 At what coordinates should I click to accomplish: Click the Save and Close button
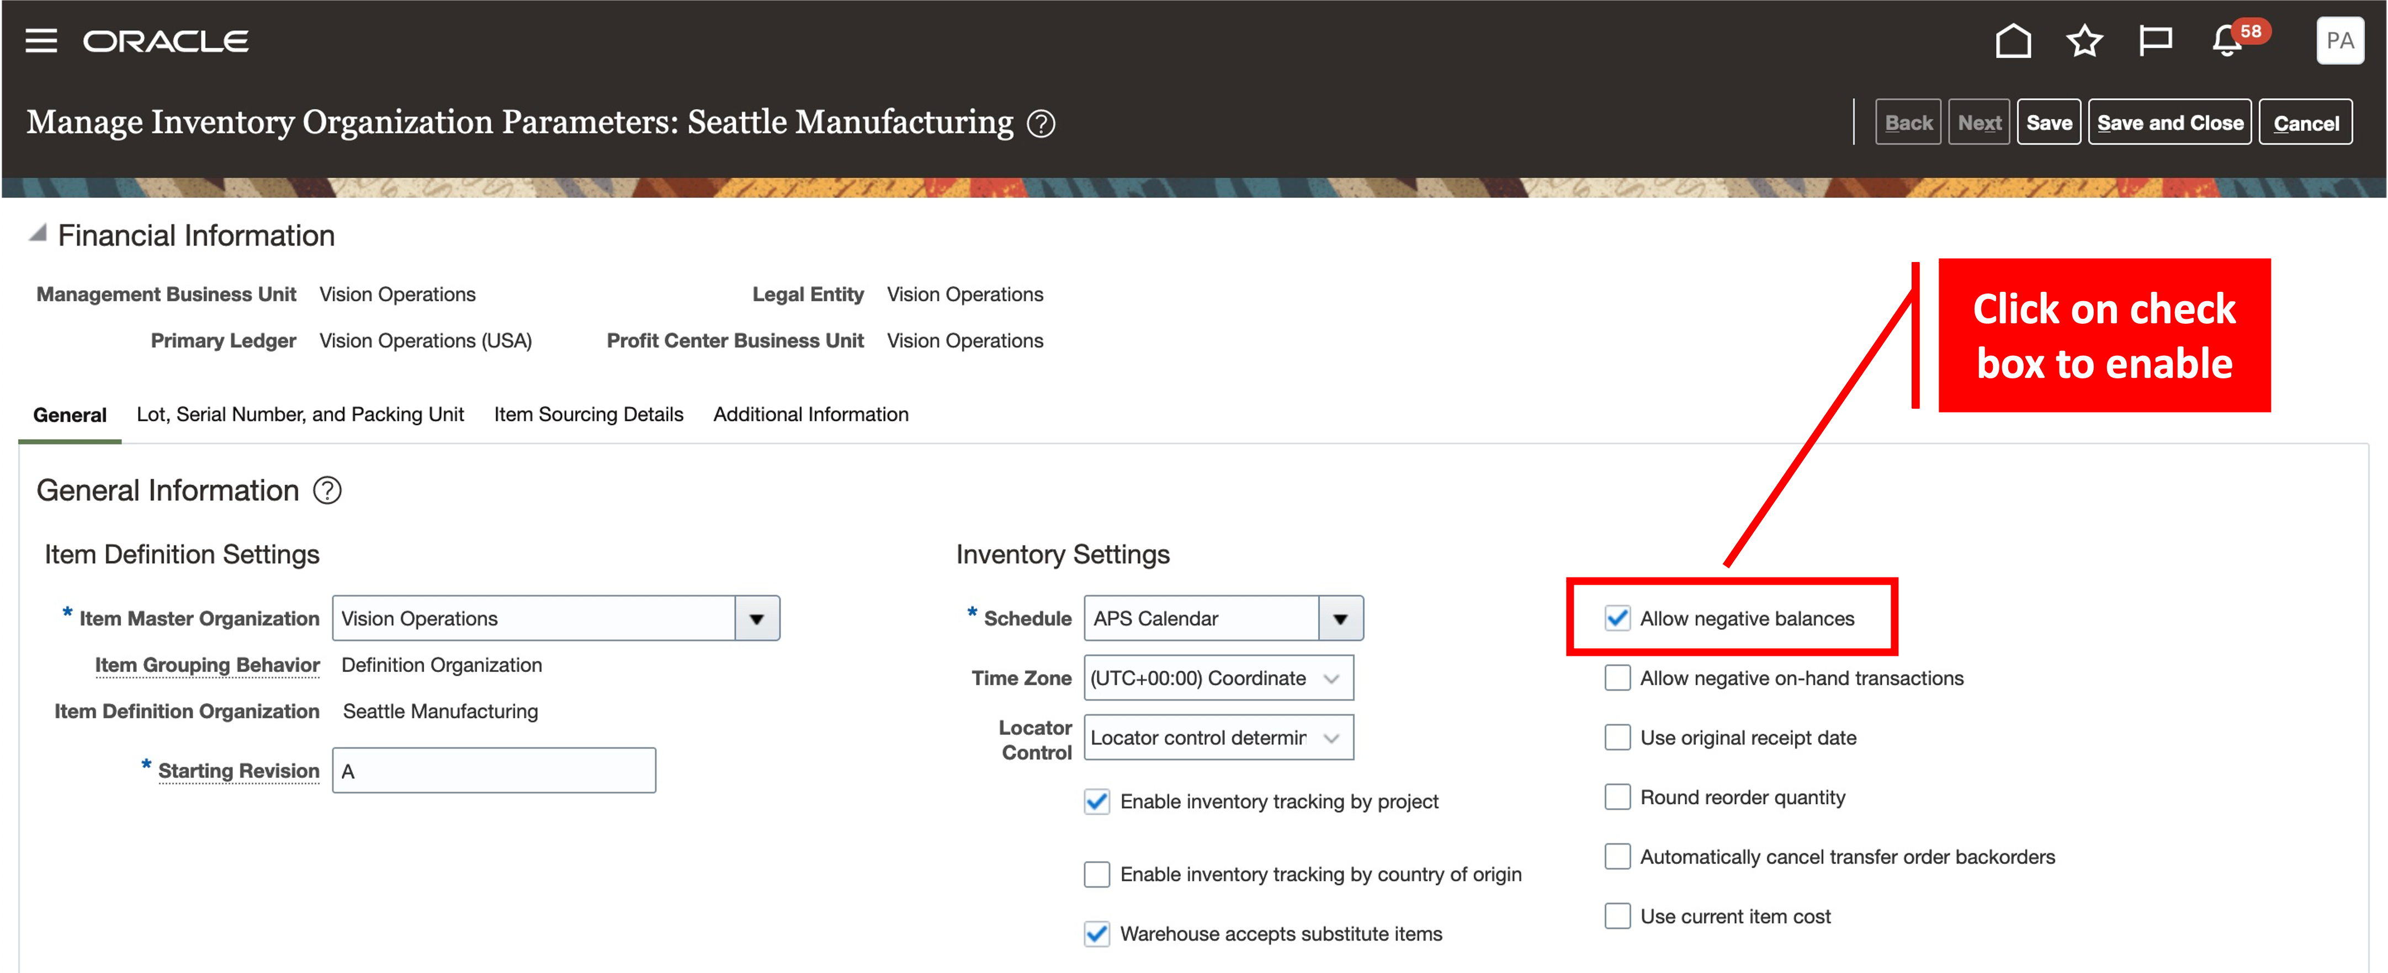[x=2169, y=123]
